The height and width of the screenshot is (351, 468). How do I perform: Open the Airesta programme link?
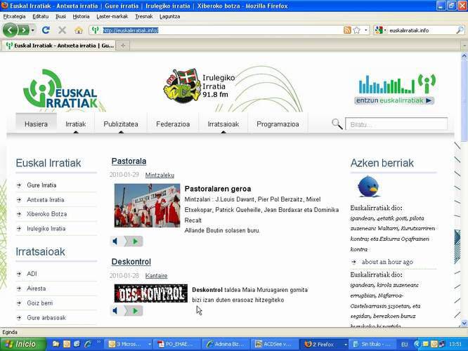pyautogui.click(x=37, y=289)
